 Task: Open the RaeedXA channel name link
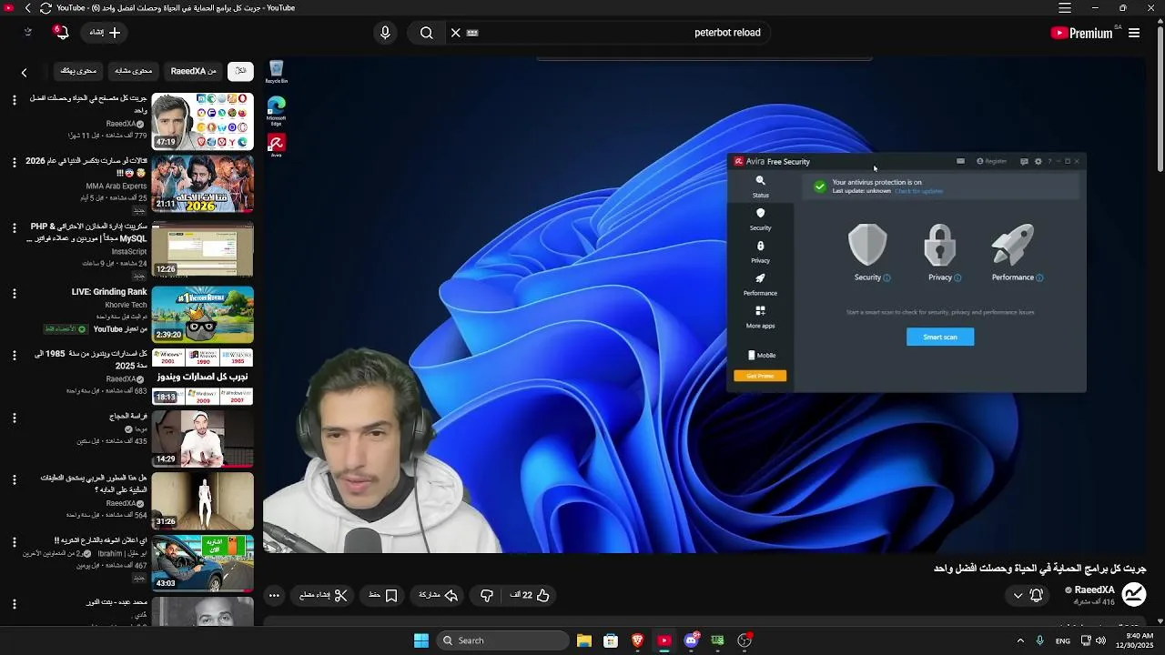click(1094, 589)
